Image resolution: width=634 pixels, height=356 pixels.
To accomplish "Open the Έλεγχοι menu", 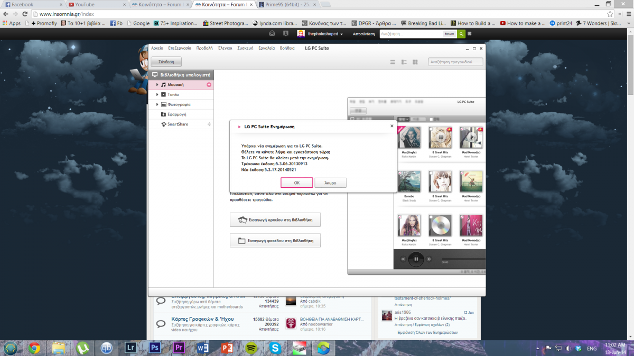I will tap(225, 48).
